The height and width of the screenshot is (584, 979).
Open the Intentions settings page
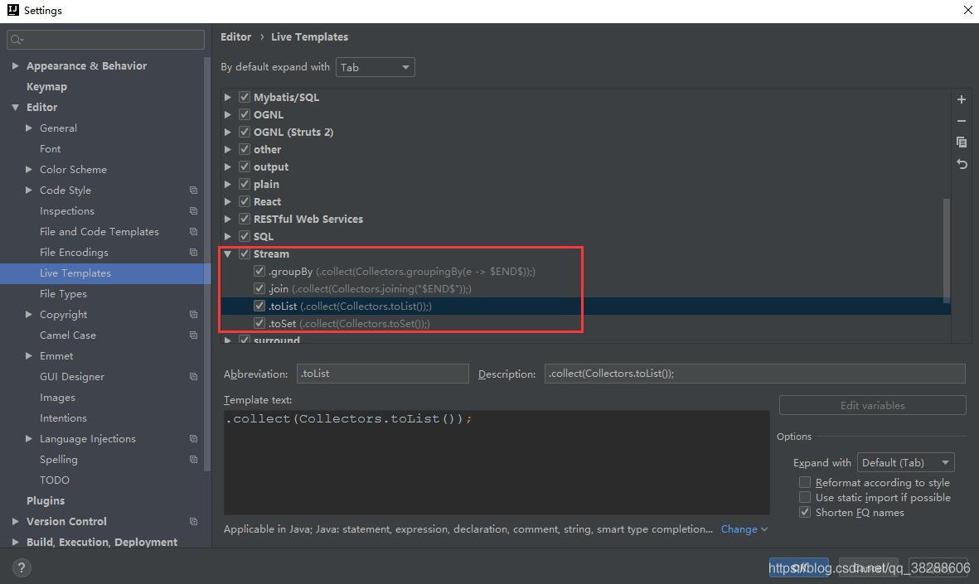63,418
